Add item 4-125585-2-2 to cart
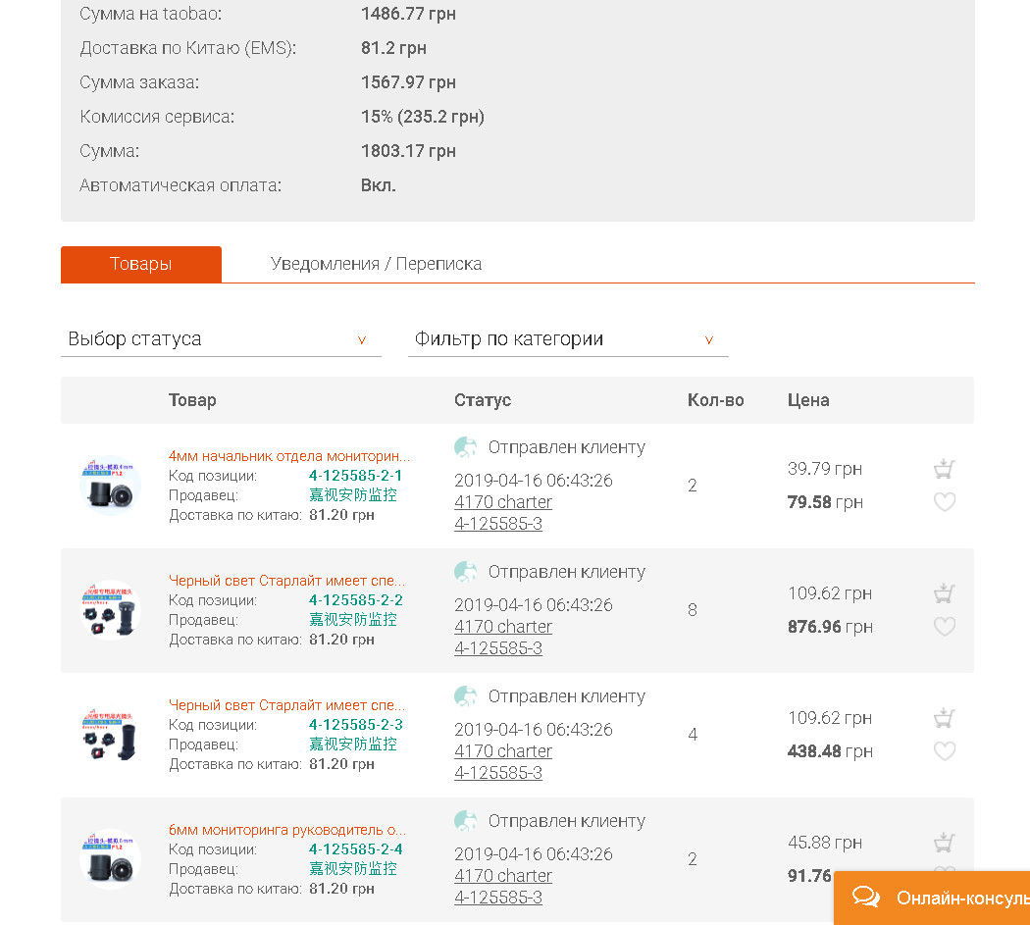Image resolution: width=1030 pixels, height=925 pixels. (x=944, y=593)
